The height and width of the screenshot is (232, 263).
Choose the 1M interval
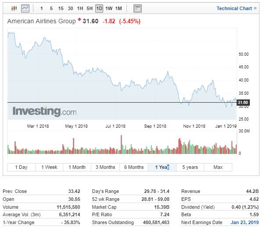click(119, 8)
